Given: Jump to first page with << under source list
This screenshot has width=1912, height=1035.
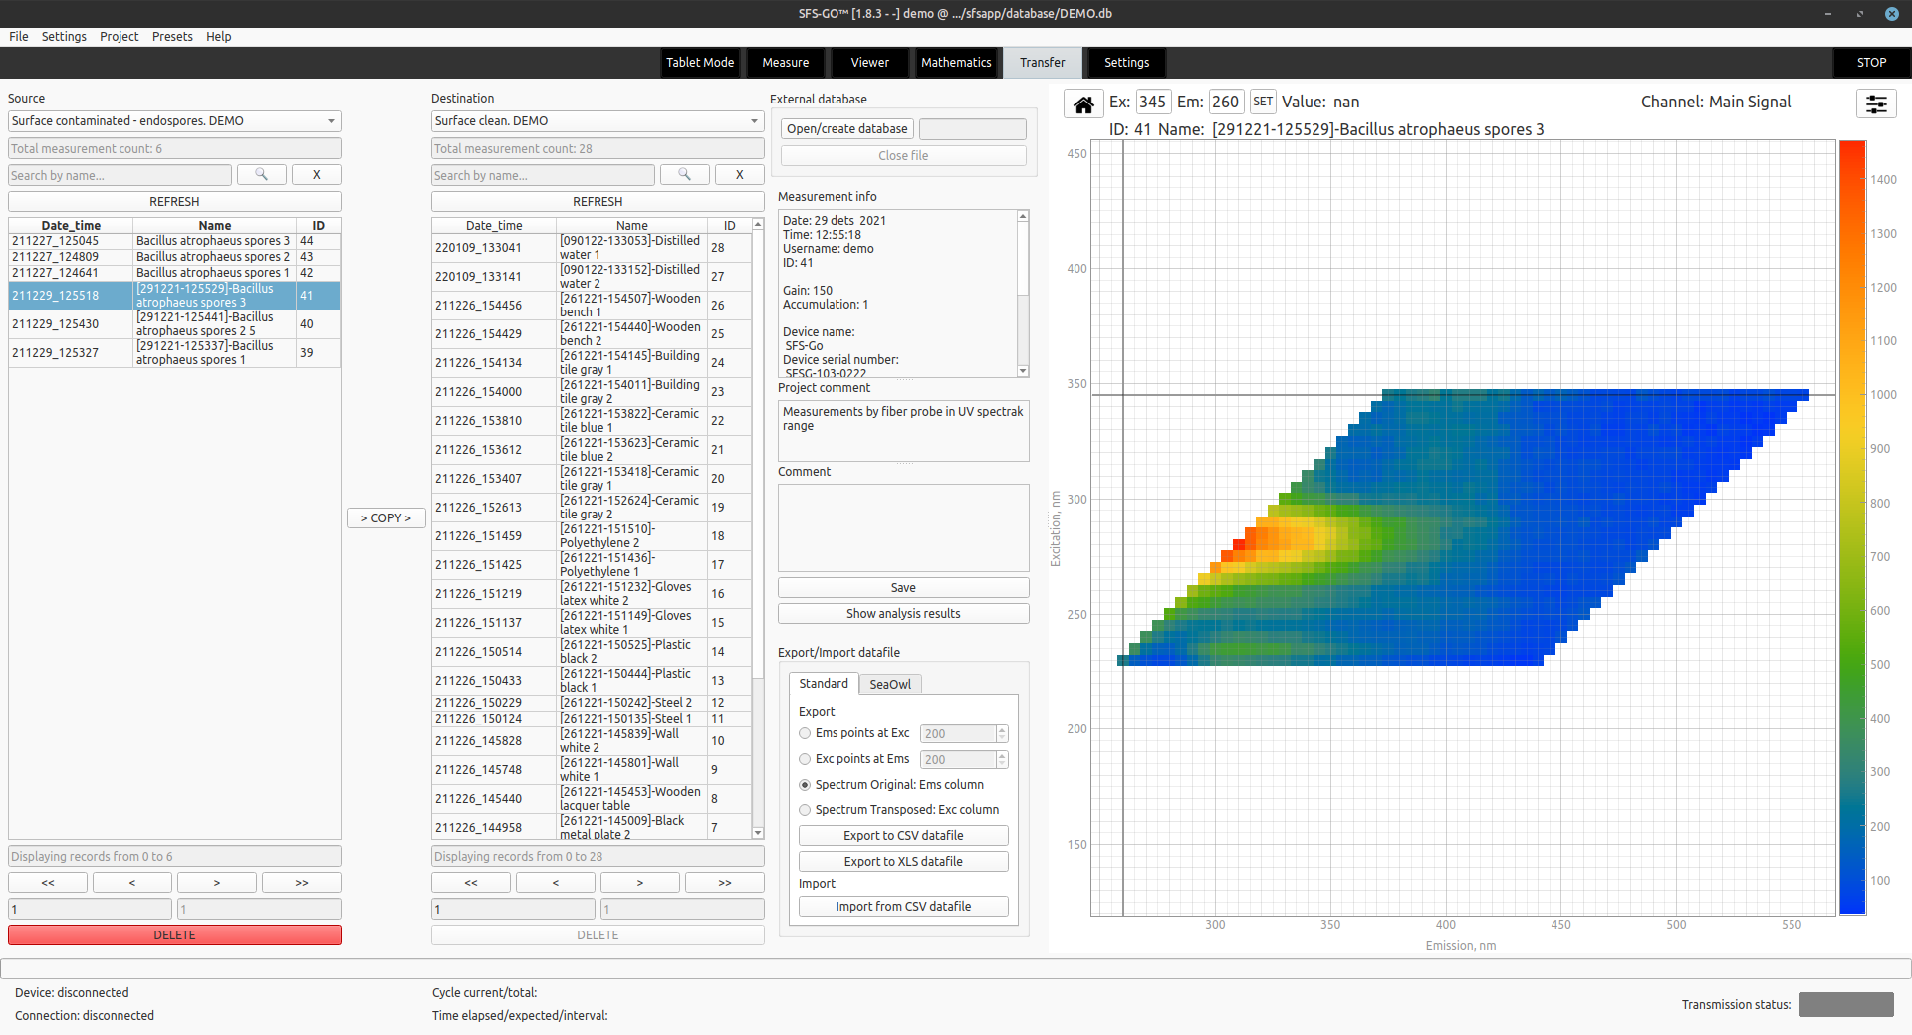Looking at the screenshot, I should coord(47,882).
